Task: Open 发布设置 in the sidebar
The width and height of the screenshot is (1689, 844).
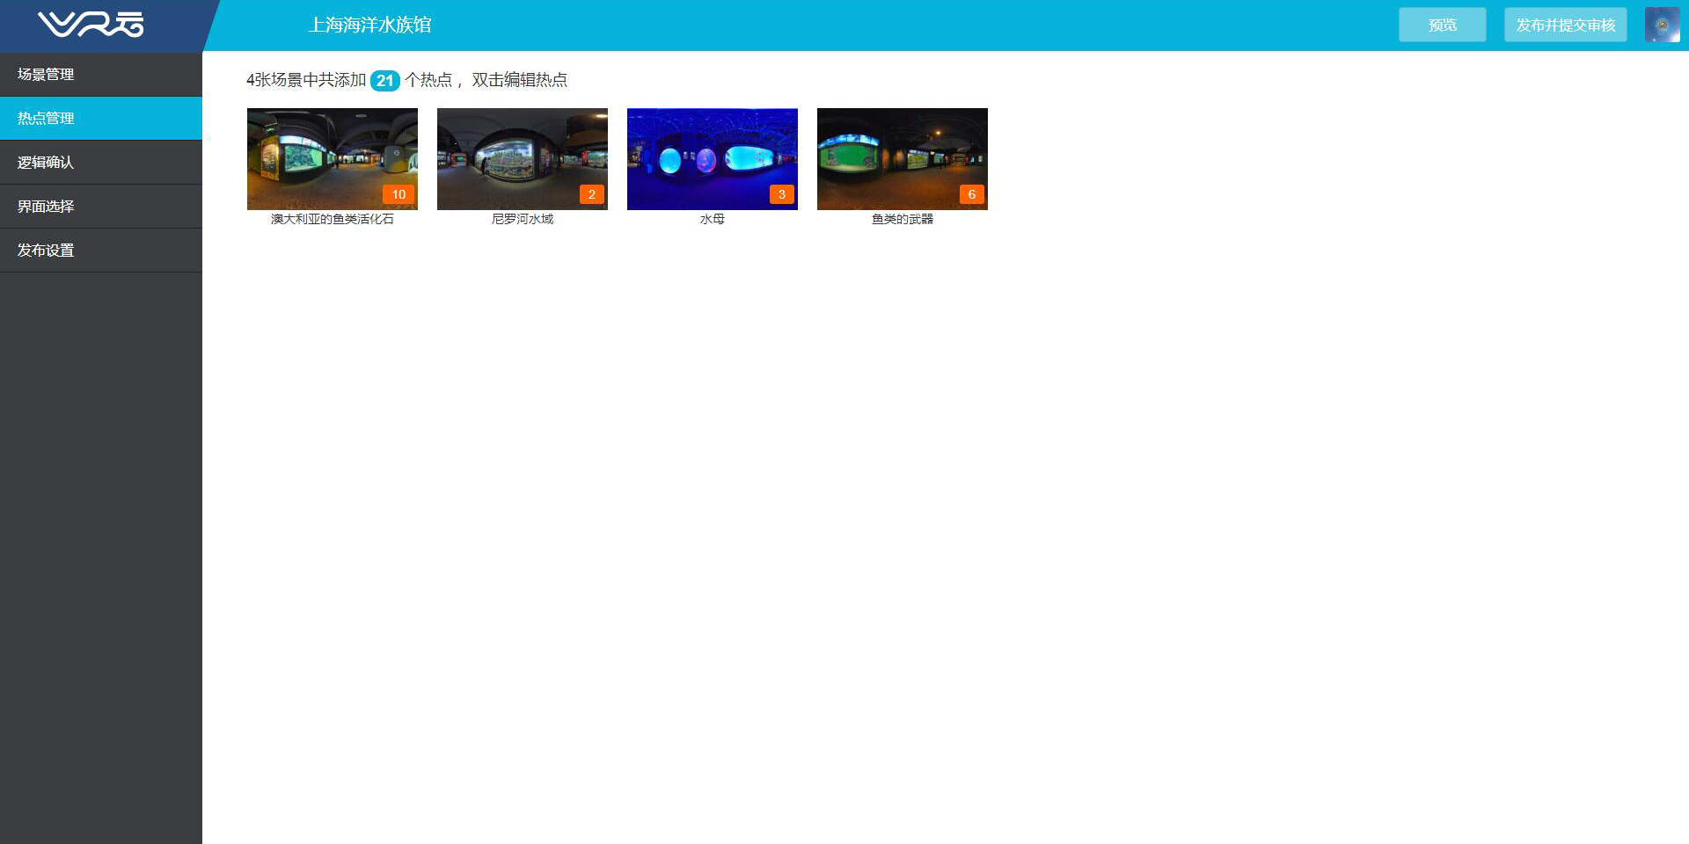Action: pyautogui.click(x=101, y=251)
